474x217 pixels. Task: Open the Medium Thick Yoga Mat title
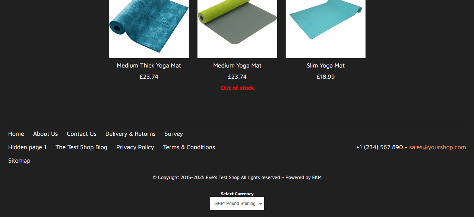[x=149, y=66]
